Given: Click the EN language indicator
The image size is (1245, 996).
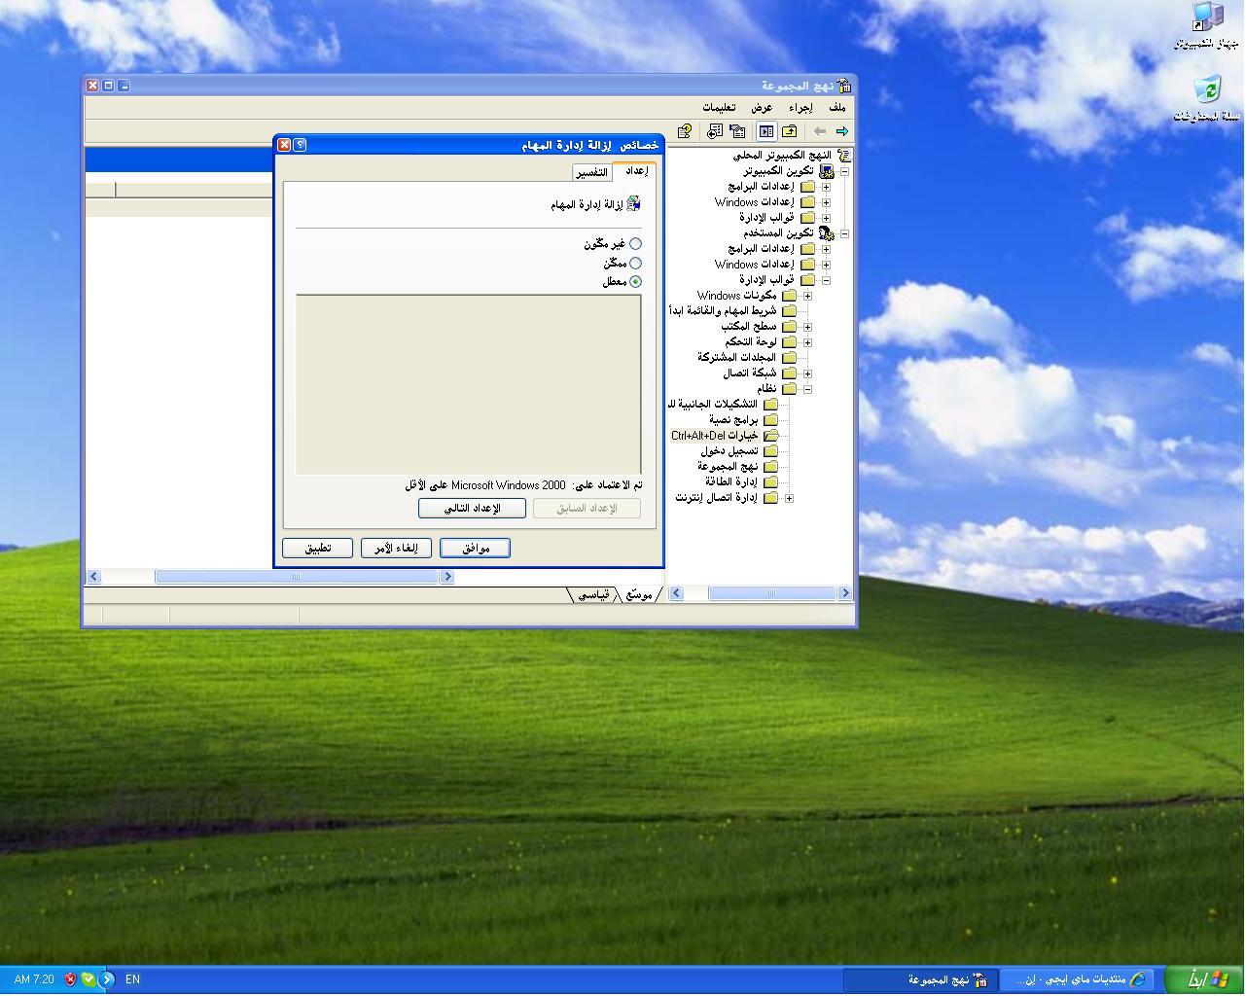Looking at the screenshot, I should click(132, 979).
